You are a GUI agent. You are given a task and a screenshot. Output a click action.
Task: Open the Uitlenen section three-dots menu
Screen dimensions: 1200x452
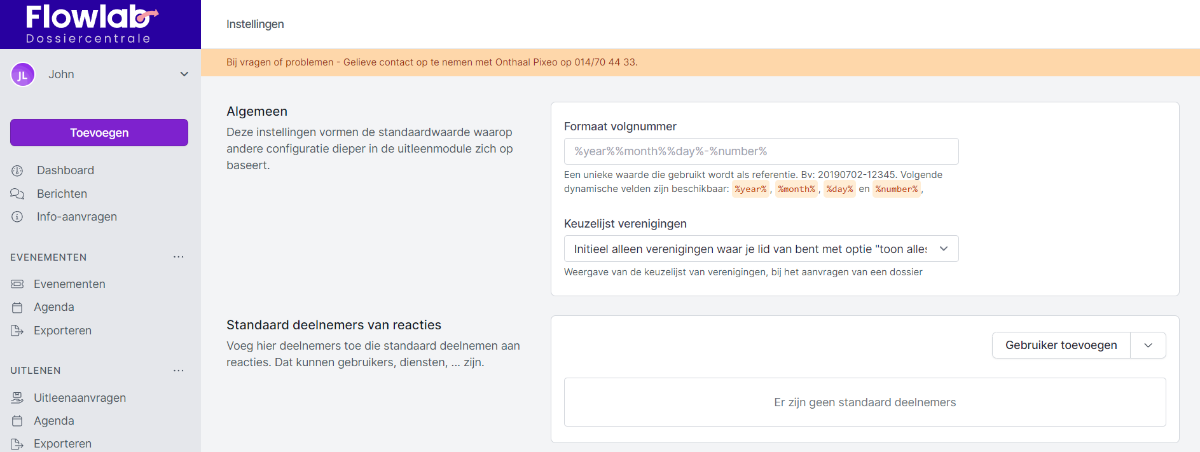(179, 371)
